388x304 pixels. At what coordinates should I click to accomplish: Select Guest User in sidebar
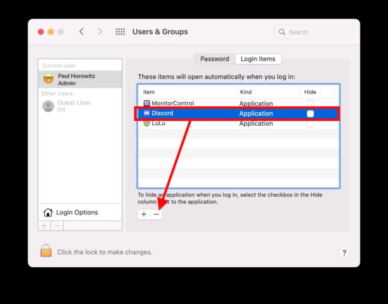[80, 106]
